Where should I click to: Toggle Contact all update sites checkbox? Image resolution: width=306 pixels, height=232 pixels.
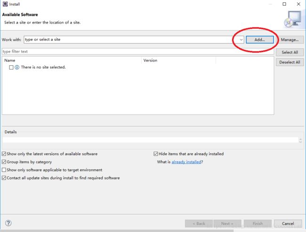pyautogui.click(x=4, y=178)
